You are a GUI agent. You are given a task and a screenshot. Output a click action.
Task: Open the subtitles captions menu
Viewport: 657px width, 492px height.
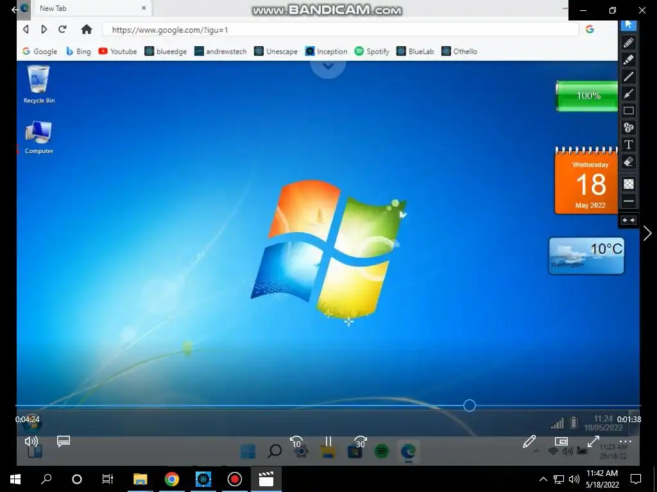(64, 441)
